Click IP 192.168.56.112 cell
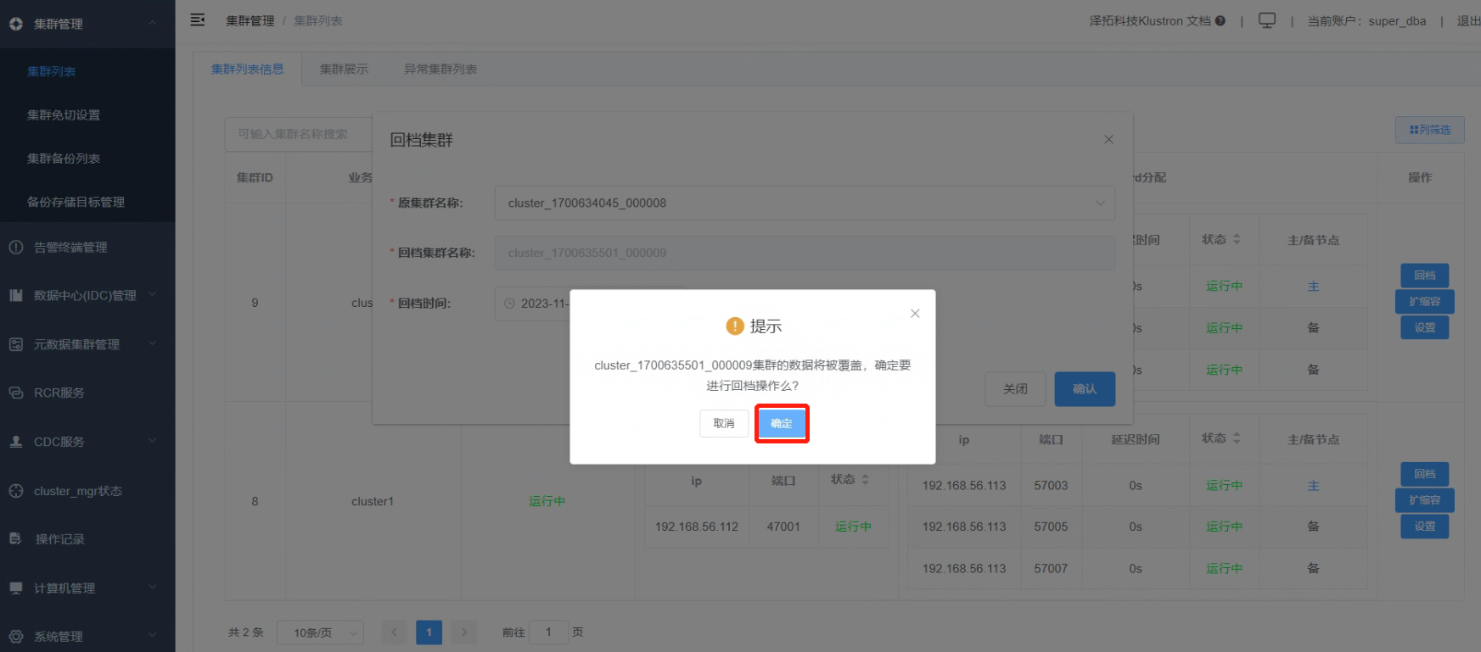The height and width of the screenshot is (652, 1481). 697,527
